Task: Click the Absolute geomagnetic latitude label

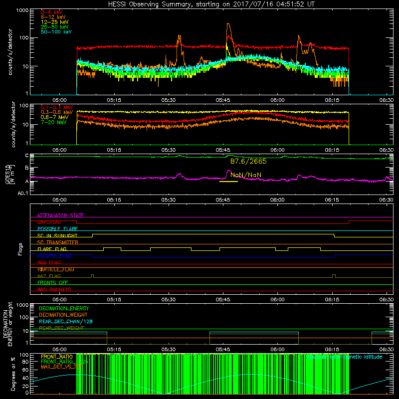Action: coord(345,357)
